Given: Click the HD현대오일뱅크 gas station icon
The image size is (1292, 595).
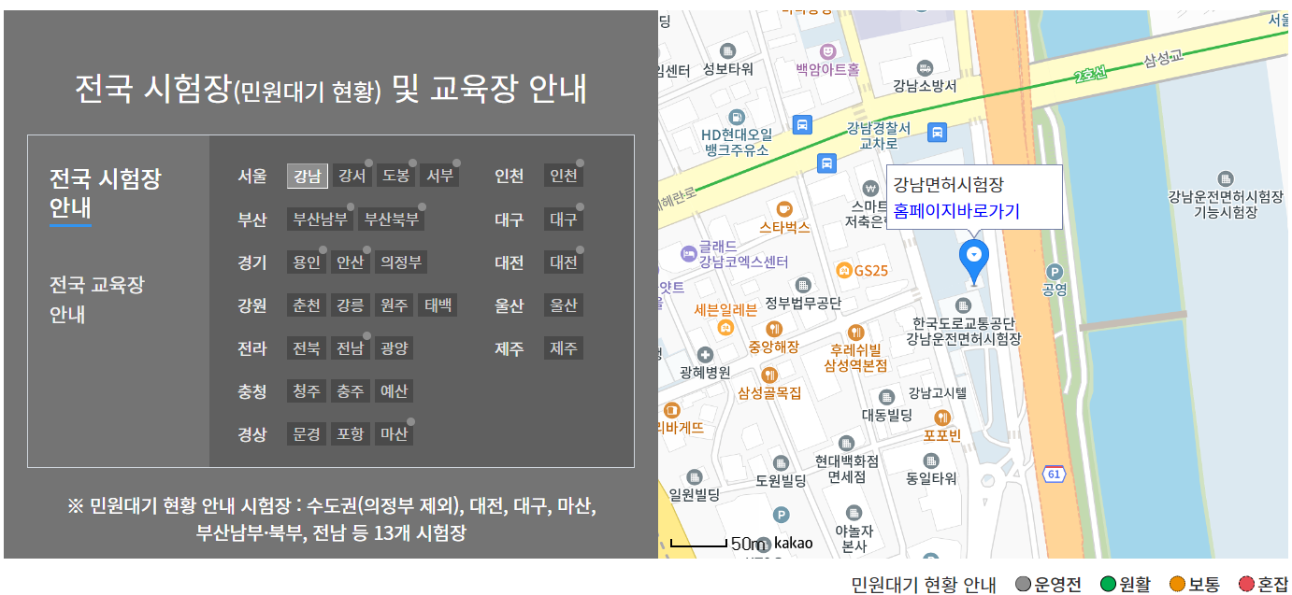Looking at the screenshot, I should pyautogui.click(x=737, y=117).
